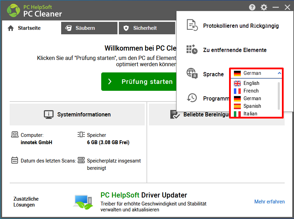Switch to the Sicherheit tab
This screenshot has width=294, height=219.
pos(147,28)
